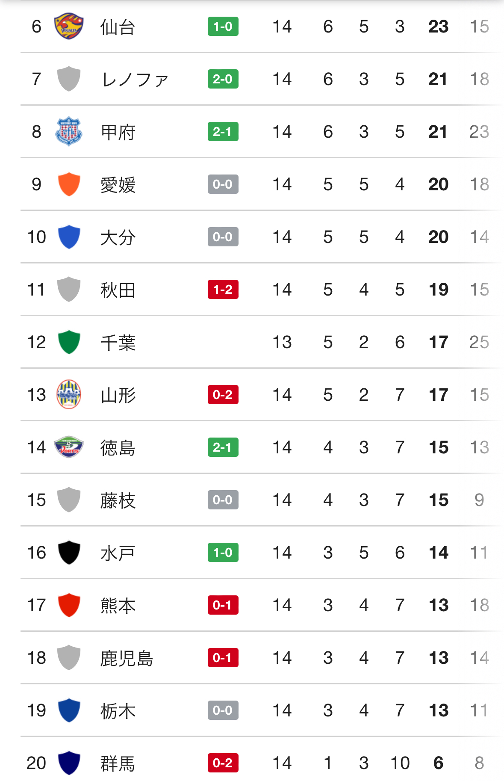Click the Tokushima Vortis team crest
Image resolution: width=504 pixels, height=781 pixels.
[x=69, y=447]
